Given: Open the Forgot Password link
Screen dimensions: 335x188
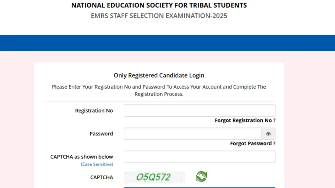Looking at the screenshot, I should 253,143.
